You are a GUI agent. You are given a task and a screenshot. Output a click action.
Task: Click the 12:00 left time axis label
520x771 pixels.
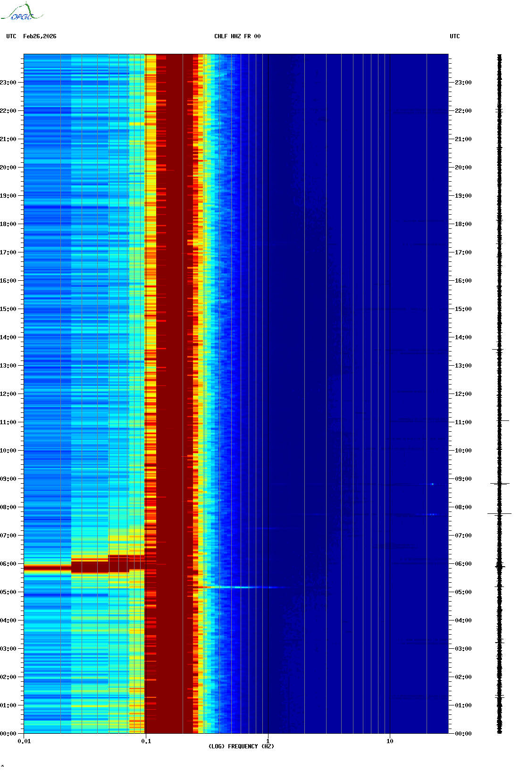click(x=8, y=394)
